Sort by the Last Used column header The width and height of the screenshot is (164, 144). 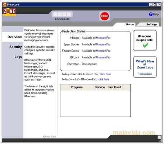point(114,87)
